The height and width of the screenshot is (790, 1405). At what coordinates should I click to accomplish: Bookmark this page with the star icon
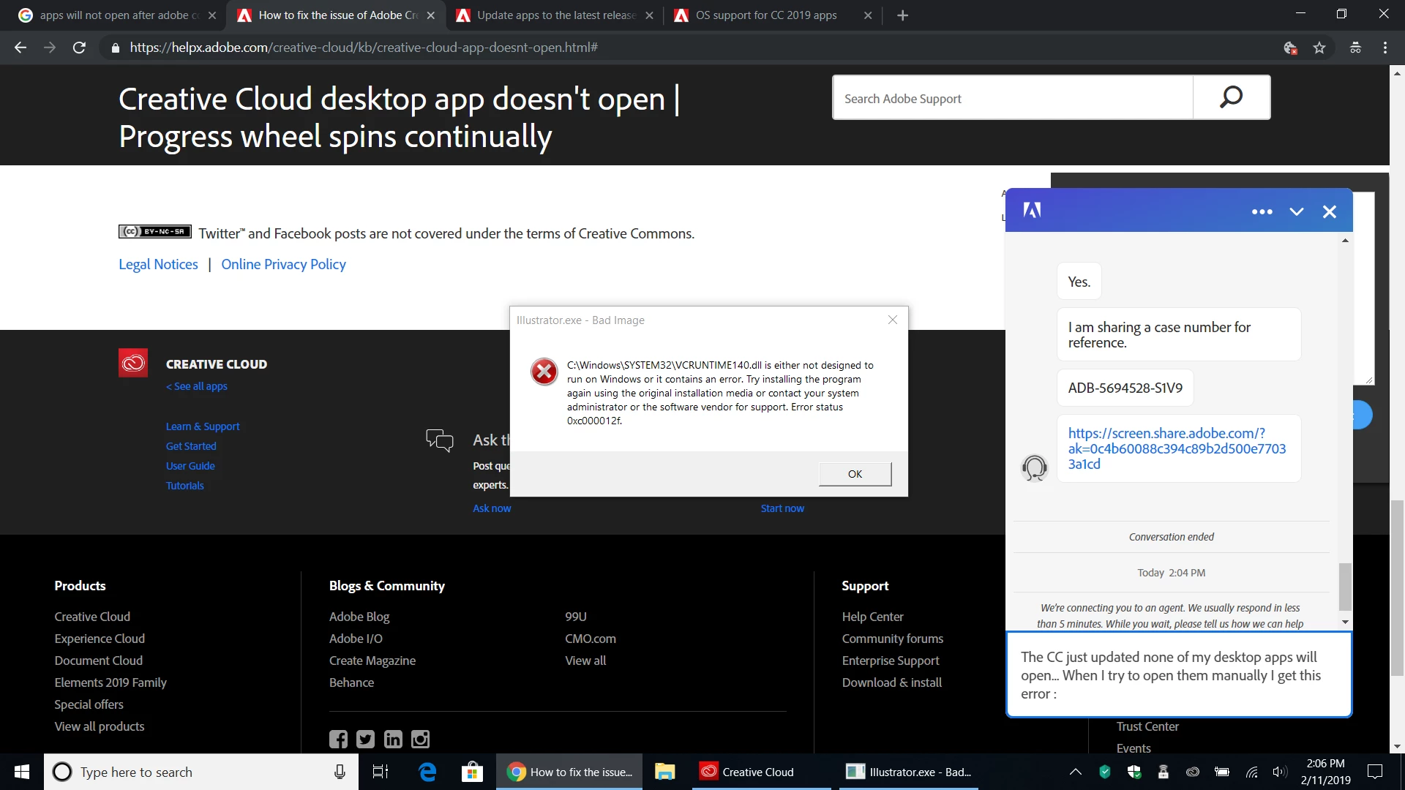point(1319,48)
